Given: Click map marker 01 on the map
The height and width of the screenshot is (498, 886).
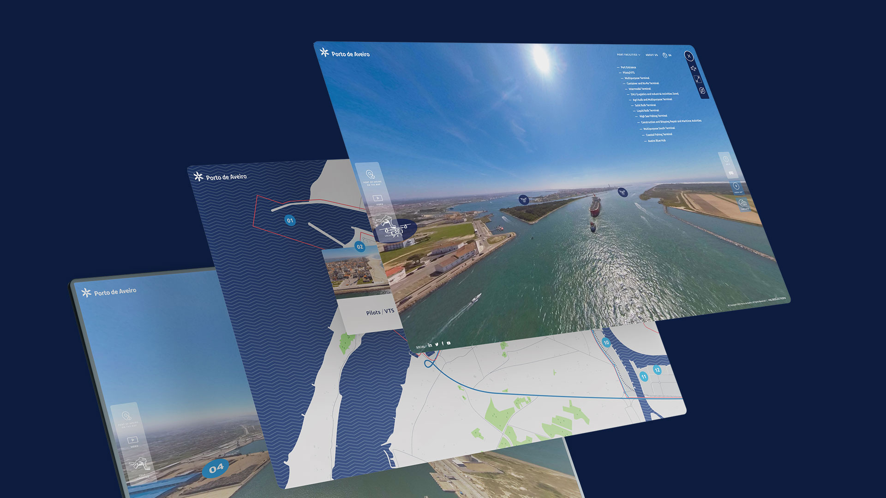Looking at the screenshot, I should pyautogui.click(x=290, y=220).
